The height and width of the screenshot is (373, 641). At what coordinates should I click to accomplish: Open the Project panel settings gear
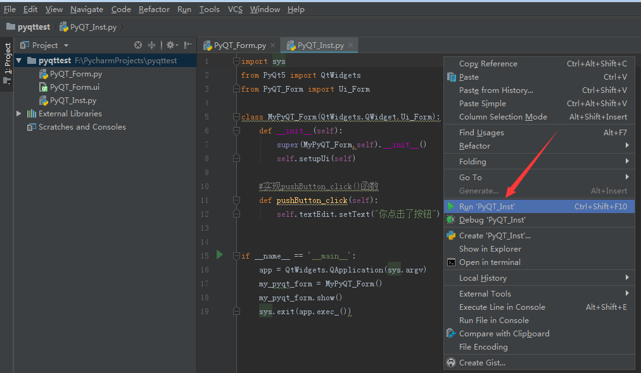[172, 45]
